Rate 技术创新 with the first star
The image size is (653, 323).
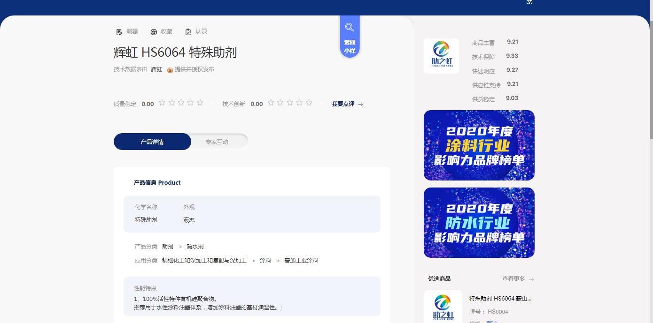click(x=271, y=103)
